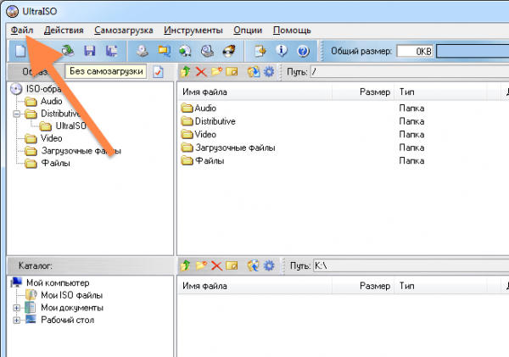Click the disc-with-green-arrow toolbar icon beside Save
The width and height of the screenshot is (509, 357).
(x=68, y=51)
